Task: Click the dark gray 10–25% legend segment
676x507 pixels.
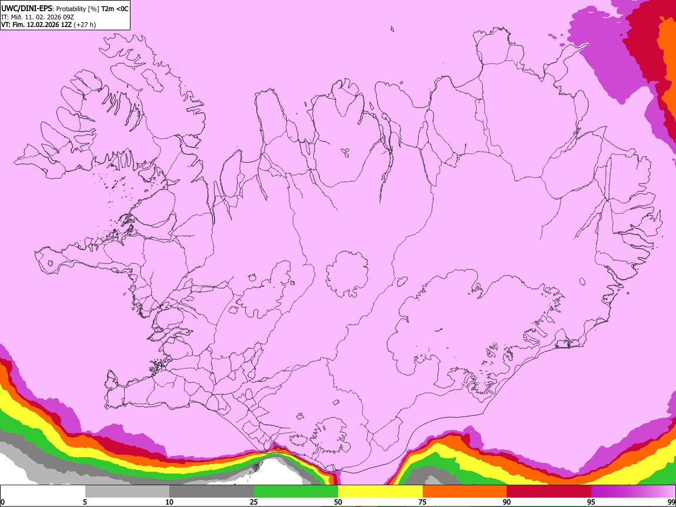Action: (212, 491)
